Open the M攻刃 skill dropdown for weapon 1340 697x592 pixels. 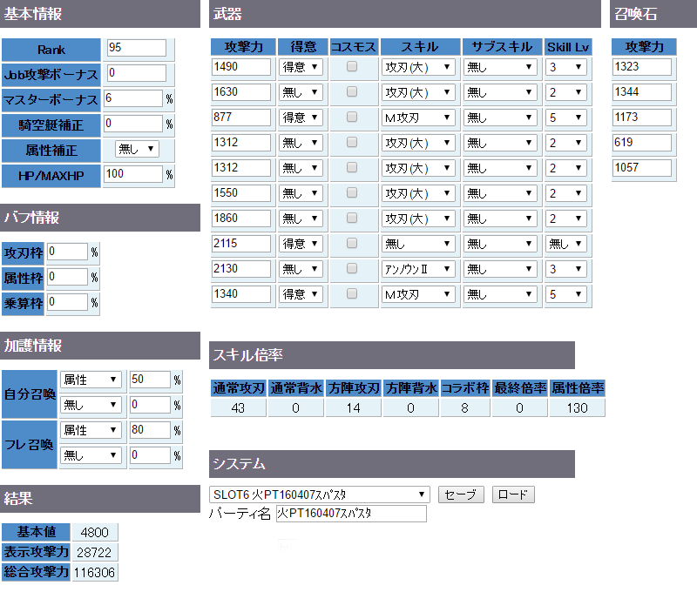pyautogui.click(x=418, y=294)
